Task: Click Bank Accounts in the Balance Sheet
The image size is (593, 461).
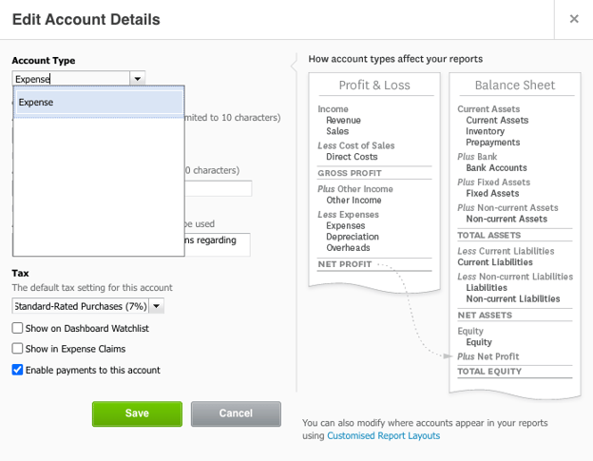Action: point(496,168)
